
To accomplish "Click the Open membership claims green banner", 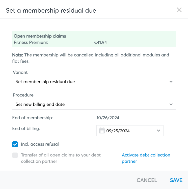I will (94, 39).
